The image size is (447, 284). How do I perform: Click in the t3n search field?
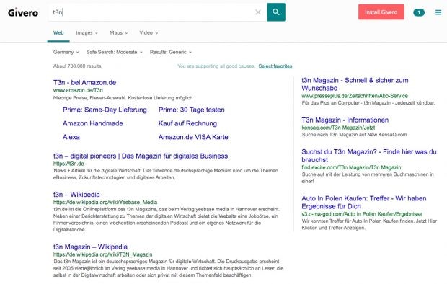[x=151, y=12]
